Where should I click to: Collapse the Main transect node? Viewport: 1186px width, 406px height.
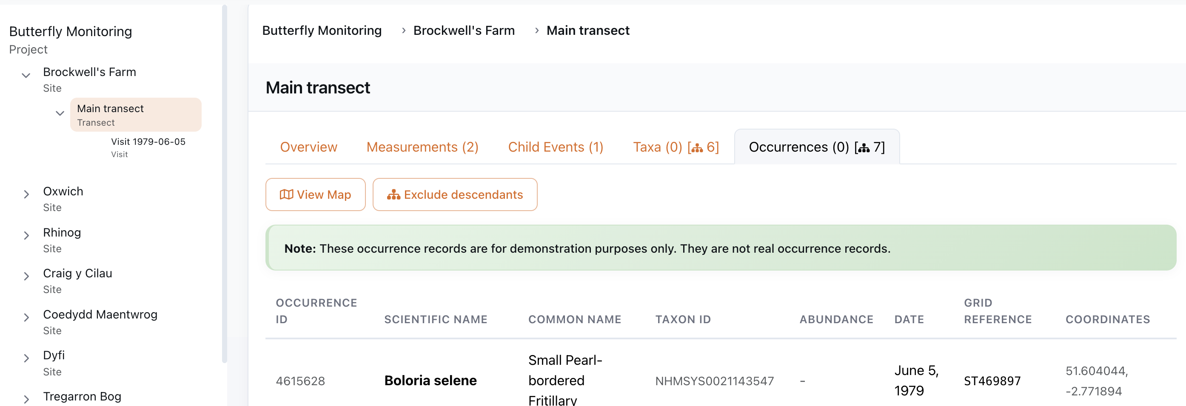click(x=60, y=113)
